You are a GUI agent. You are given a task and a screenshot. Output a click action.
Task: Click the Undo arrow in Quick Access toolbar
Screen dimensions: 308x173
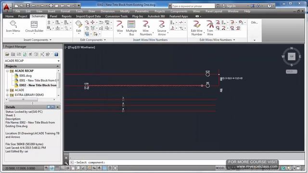[34, 6]
